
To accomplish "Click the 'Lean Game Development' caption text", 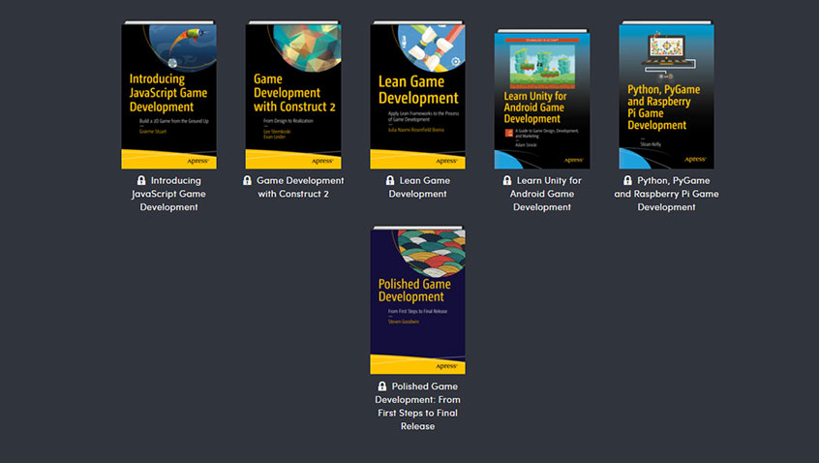I will tap(419, 187).
